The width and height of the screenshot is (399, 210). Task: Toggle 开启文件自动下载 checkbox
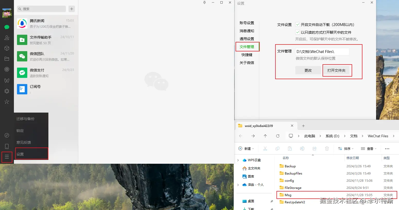298,25
